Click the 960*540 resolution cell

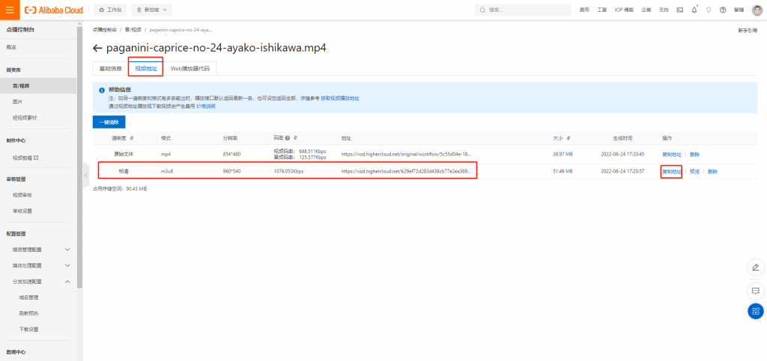coord(231,172)
